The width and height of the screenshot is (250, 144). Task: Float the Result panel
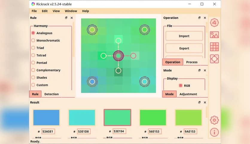(199, 102)
